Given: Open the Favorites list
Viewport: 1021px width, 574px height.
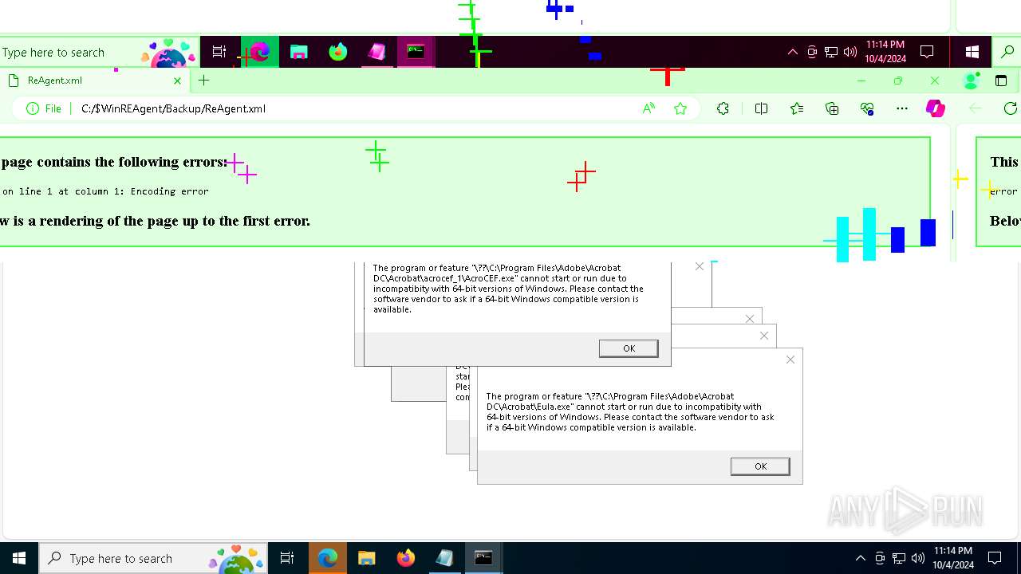Looking at the screenshot, I should coord(797,108).
